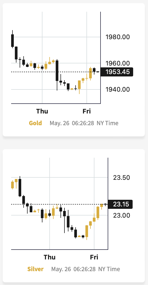Click the 23.50 silver axis label
Viewport: 148px width, 285px height.
pyautogui.click(x=121, y=177)
